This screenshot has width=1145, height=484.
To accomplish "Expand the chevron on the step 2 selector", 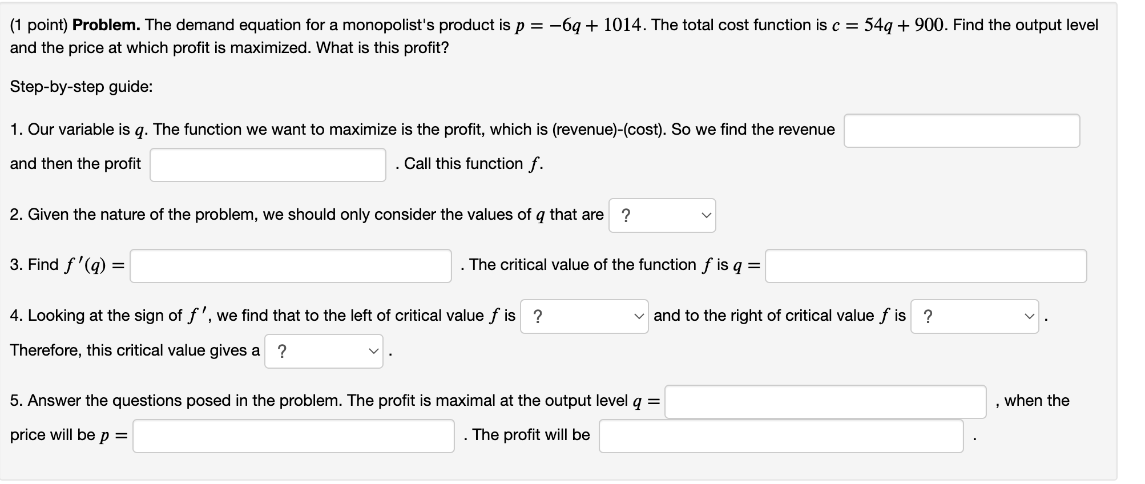I will tap(707, 216).
